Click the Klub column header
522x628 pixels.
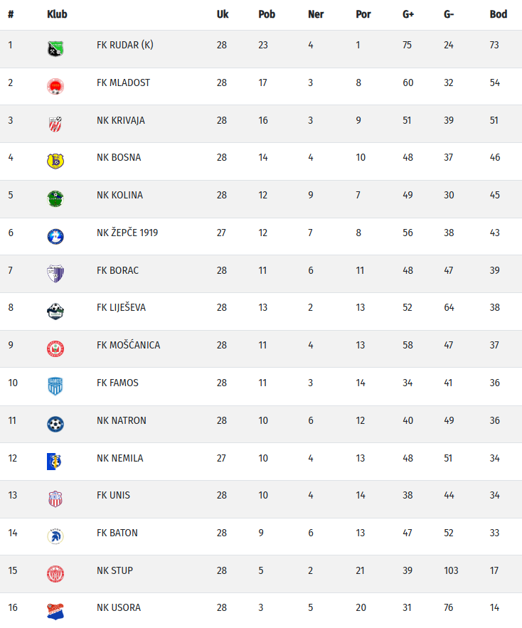click(57, 14)
